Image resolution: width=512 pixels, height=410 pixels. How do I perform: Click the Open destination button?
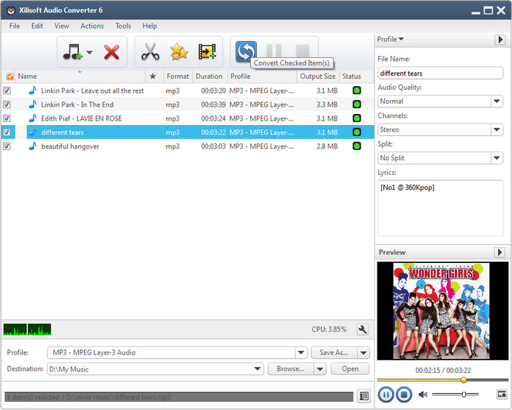pos(350,369)
